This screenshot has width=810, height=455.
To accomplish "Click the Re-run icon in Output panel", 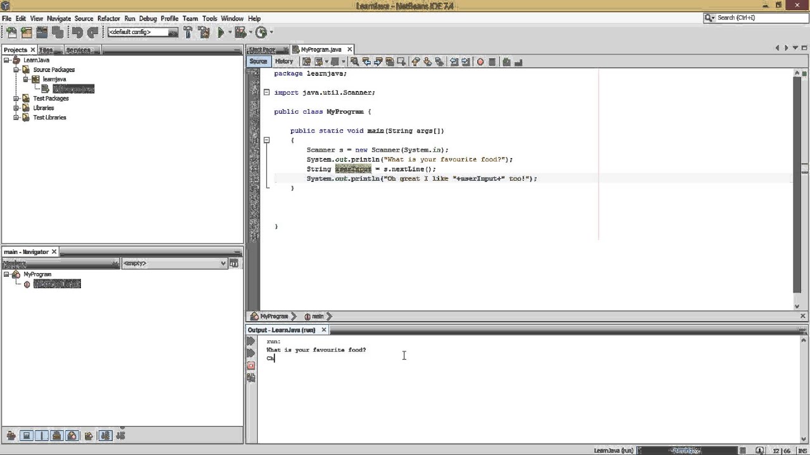I will point(251,341).
